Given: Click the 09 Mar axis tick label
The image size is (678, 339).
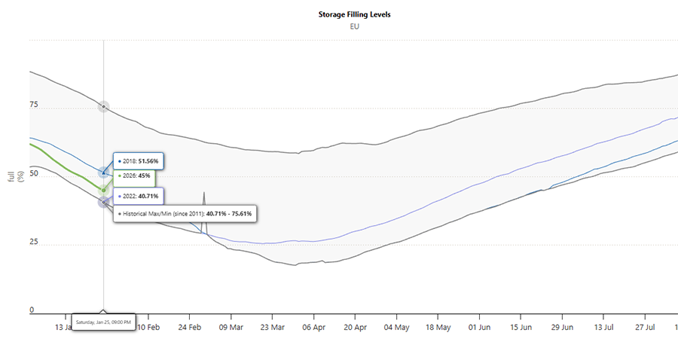Looking at the screenshot, I should coord(231,328).
